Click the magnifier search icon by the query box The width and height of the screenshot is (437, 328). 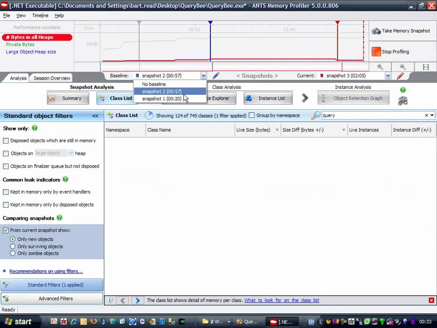coord(315,115)
